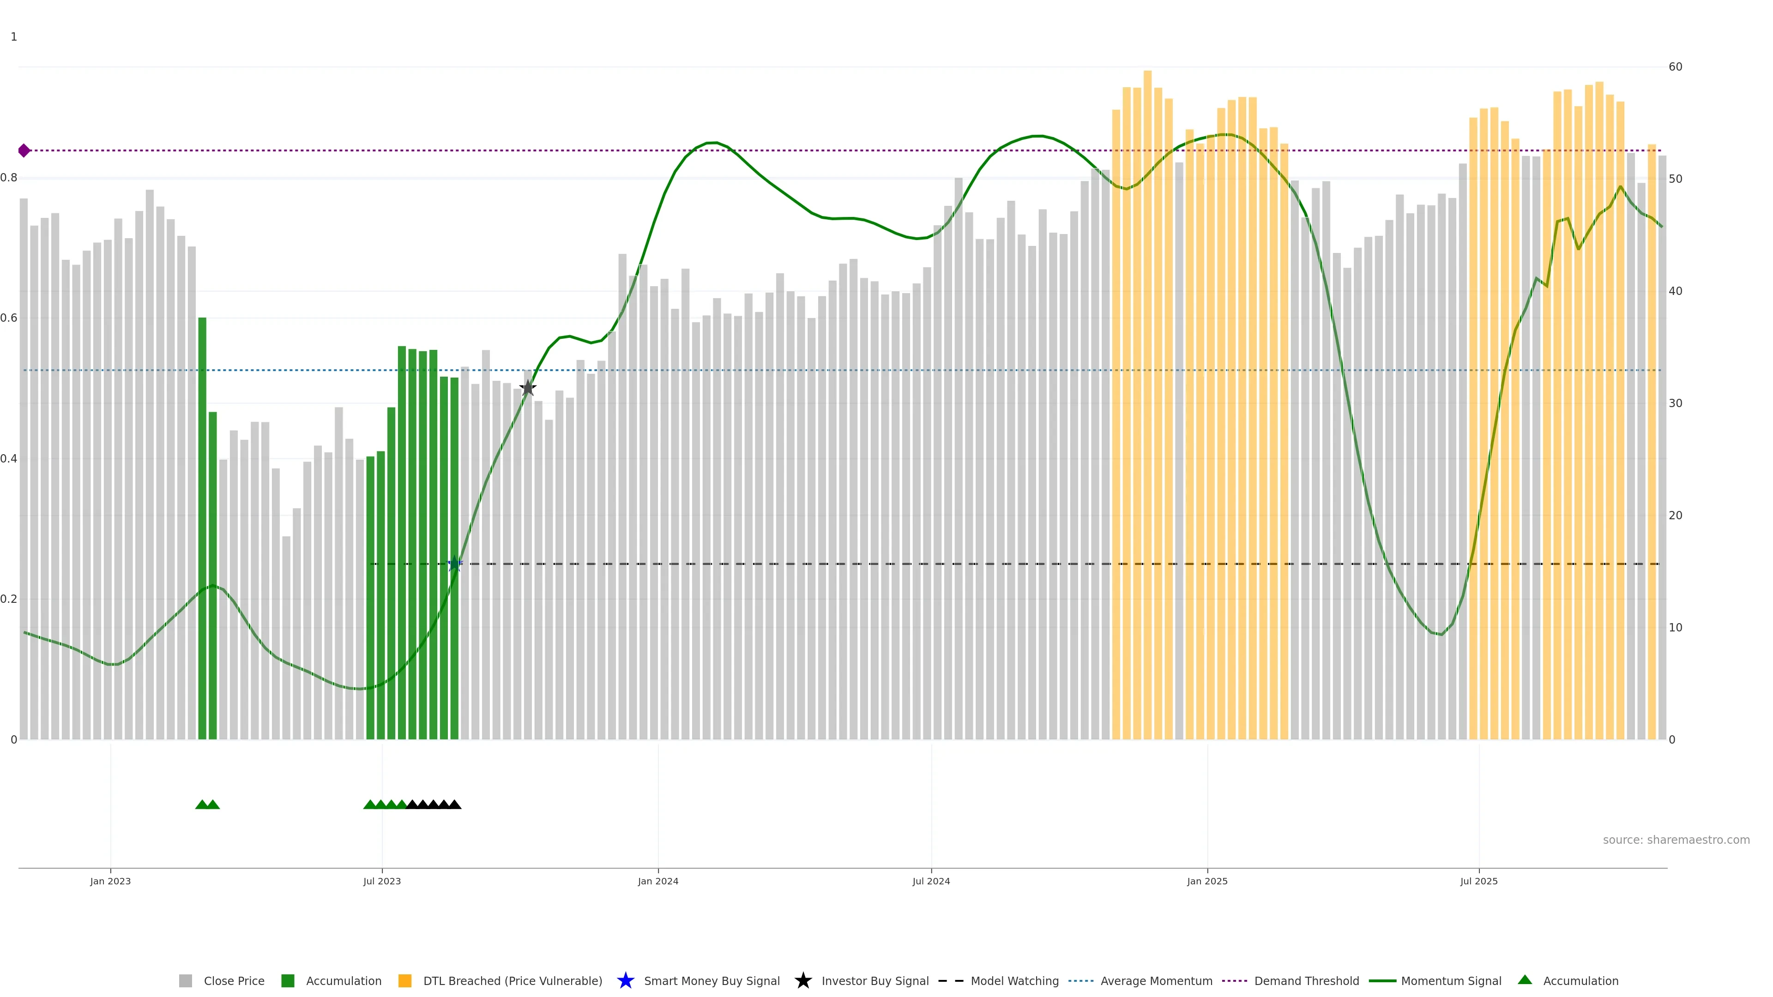Screen dimensions: 1773x997
Task: Click the green Accumulation square swatch in legend
Action: click(288, 980)
